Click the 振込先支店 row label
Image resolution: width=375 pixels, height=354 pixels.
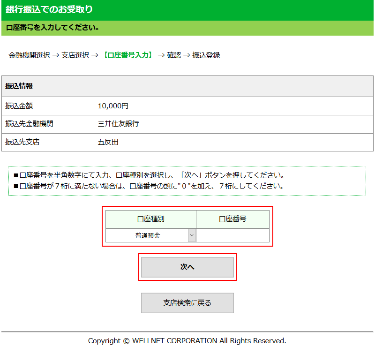coord(22,142)
